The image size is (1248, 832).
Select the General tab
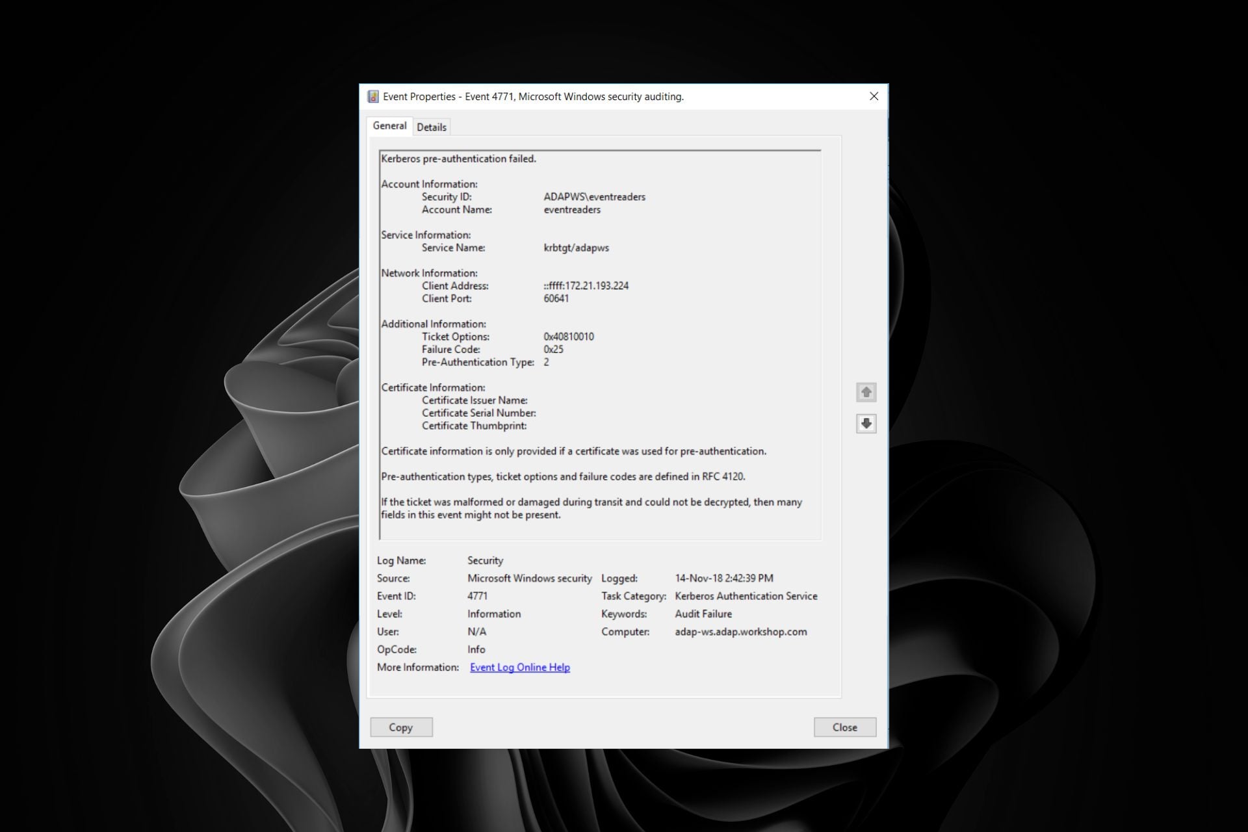pyautogui.click(x=389, y=126)
